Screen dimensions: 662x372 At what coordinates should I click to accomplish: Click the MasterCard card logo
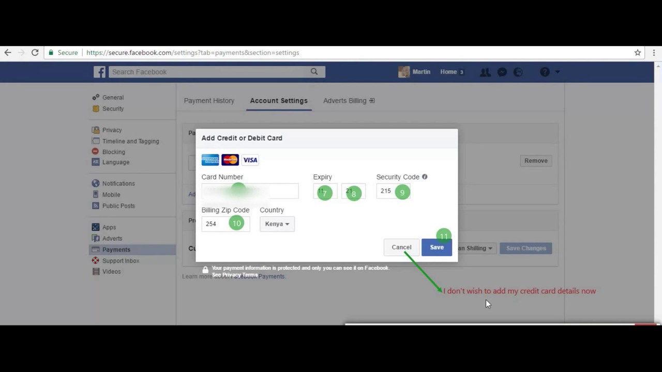pyautogui.click(x=230, y=160)
